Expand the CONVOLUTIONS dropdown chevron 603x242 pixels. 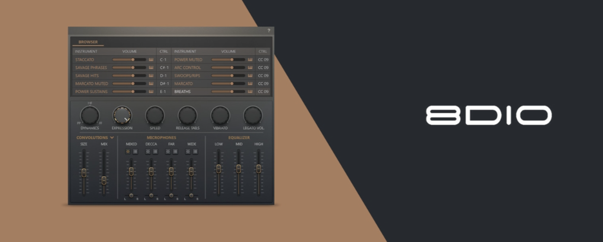point(112,138)
